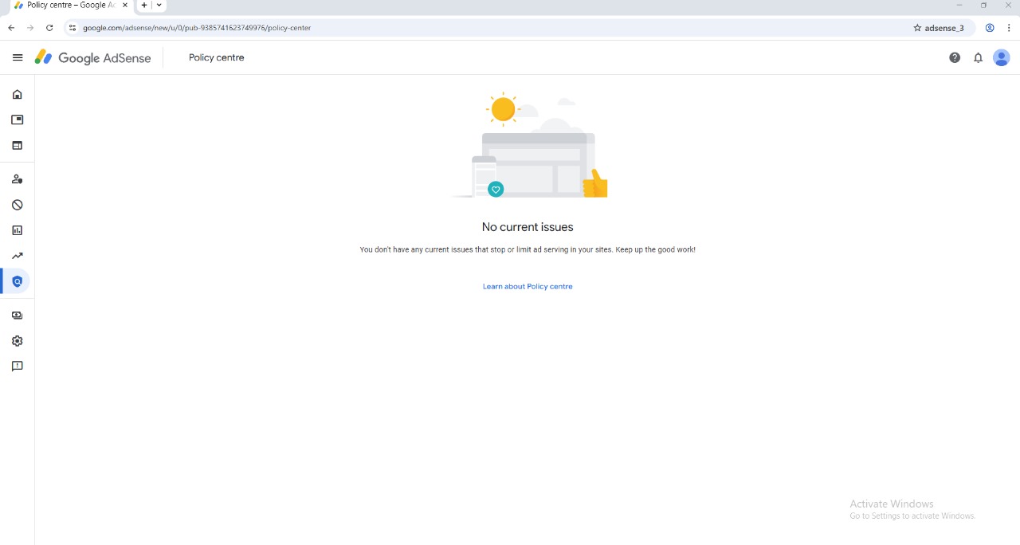
Task: Select the Policy centre shield icon
Action: tap(18, 281)
